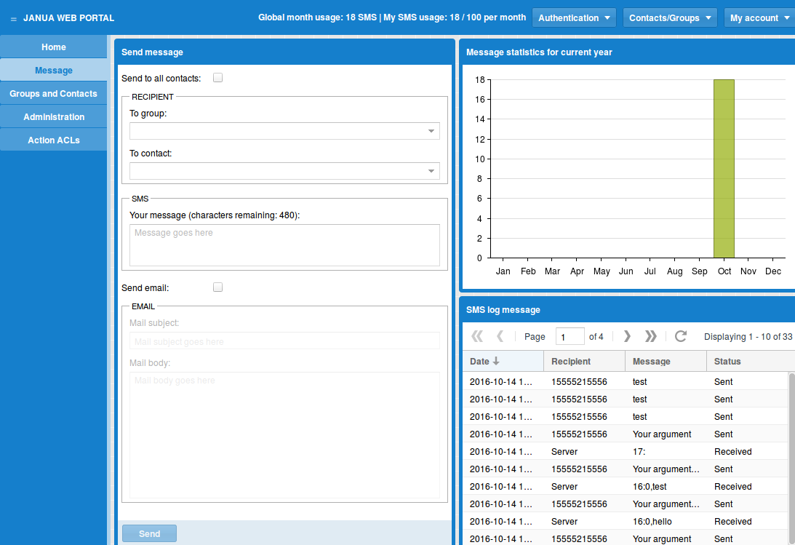Click the Oct label on chart axis

click(x=724, y=271)
